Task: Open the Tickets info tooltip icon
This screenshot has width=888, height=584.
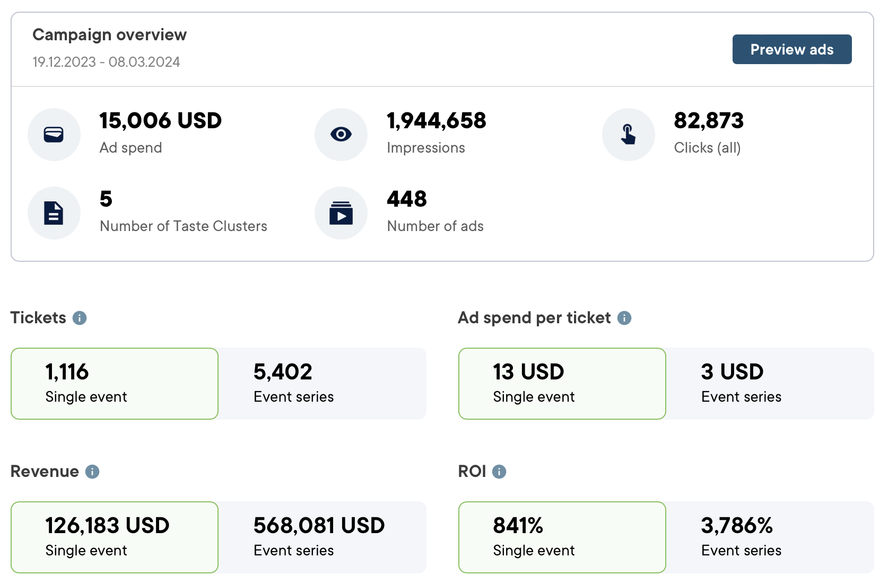Action: (x=80, y=318)
